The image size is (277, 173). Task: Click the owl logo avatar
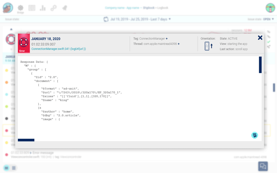click(8, 8)
